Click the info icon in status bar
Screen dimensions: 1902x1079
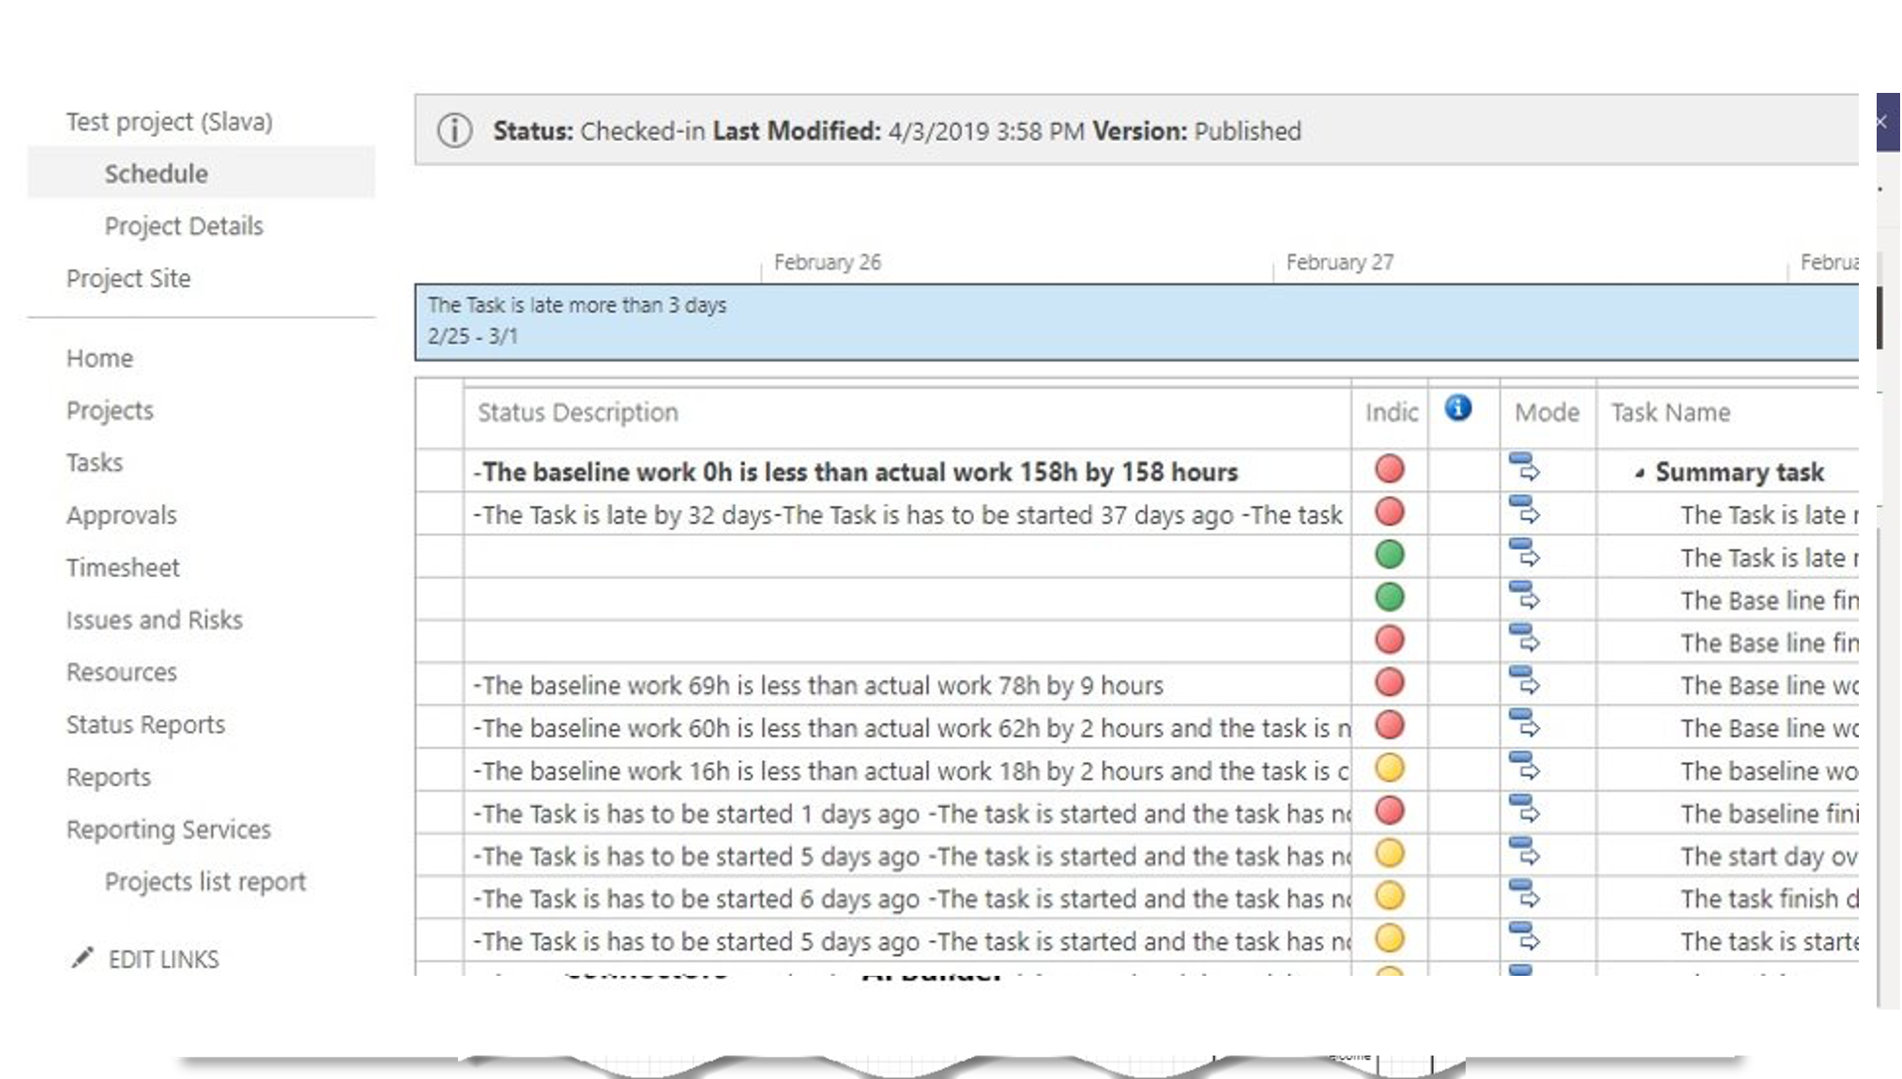tap(454, 130)
